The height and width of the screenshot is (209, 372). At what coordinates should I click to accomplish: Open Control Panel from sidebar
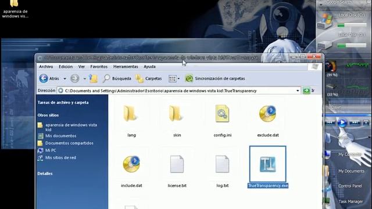[x=350, y=186]
